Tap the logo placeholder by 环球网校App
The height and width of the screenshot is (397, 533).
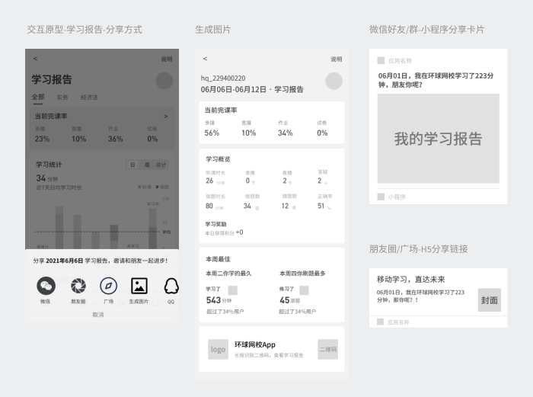[219, 349]
